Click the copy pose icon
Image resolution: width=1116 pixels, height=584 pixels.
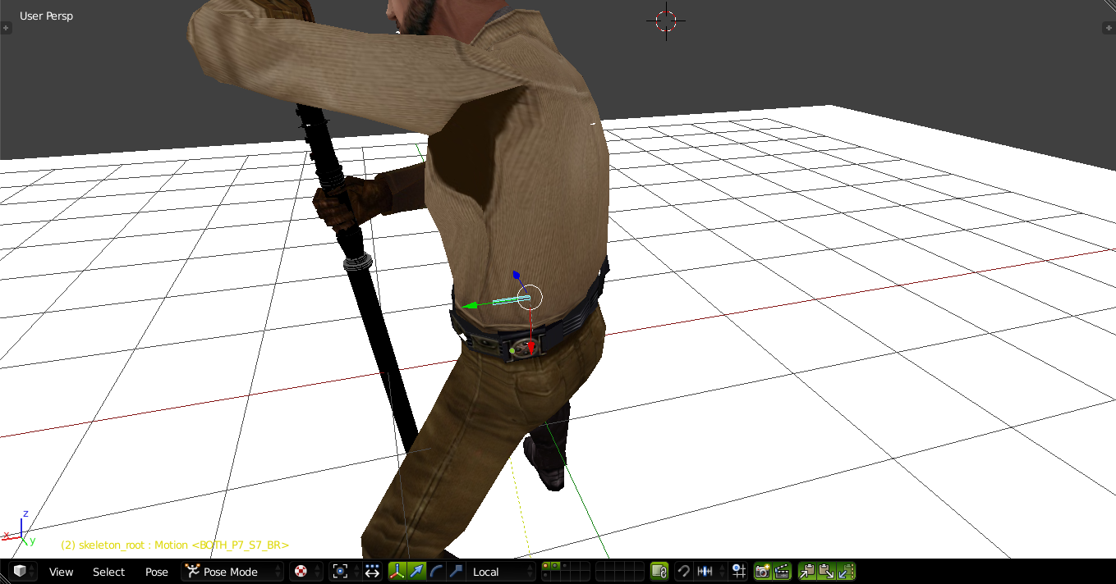807,572
